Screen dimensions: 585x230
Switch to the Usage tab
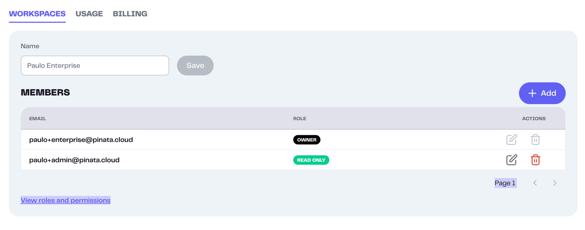(89, 14)
